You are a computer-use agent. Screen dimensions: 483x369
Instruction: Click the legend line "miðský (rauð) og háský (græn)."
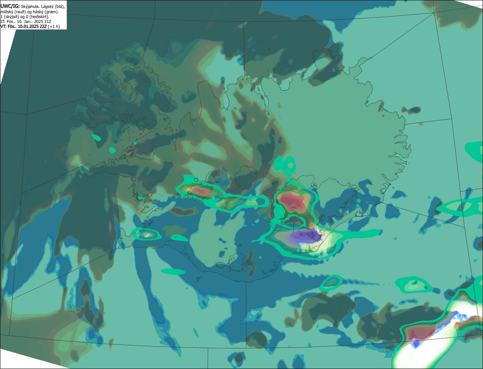(x=29, y=12)
